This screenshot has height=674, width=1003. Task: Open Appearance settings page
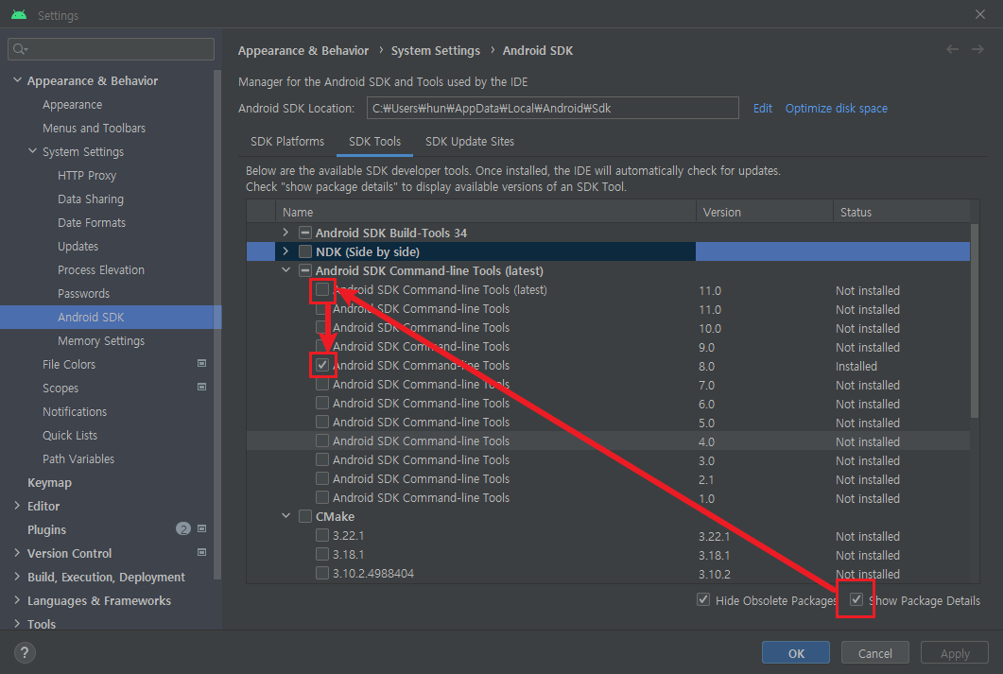pyautogui.click(x=72, y=104)
